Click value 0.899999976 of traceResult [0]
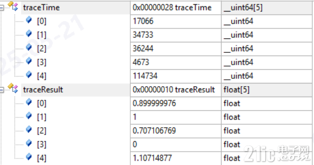This screenshot has height=165, width=314. (154, 103)
